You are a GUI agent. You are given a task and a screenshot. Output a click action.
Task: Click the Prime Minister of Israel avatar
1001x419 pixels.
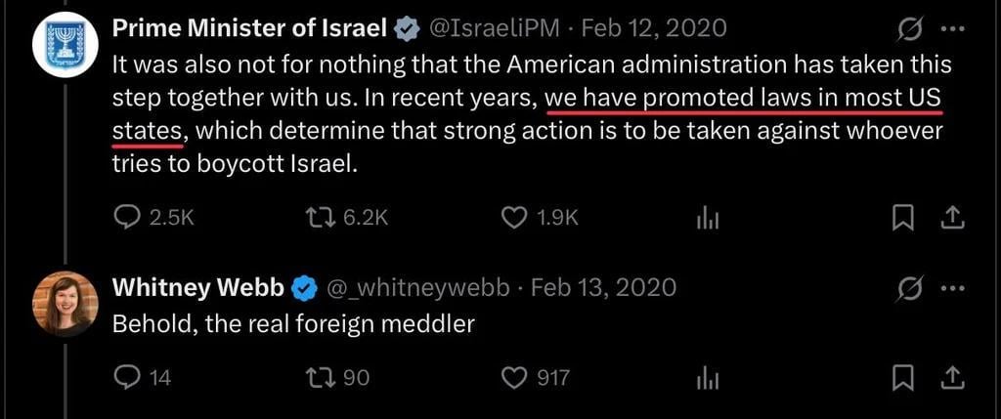[x=65, y=45]
